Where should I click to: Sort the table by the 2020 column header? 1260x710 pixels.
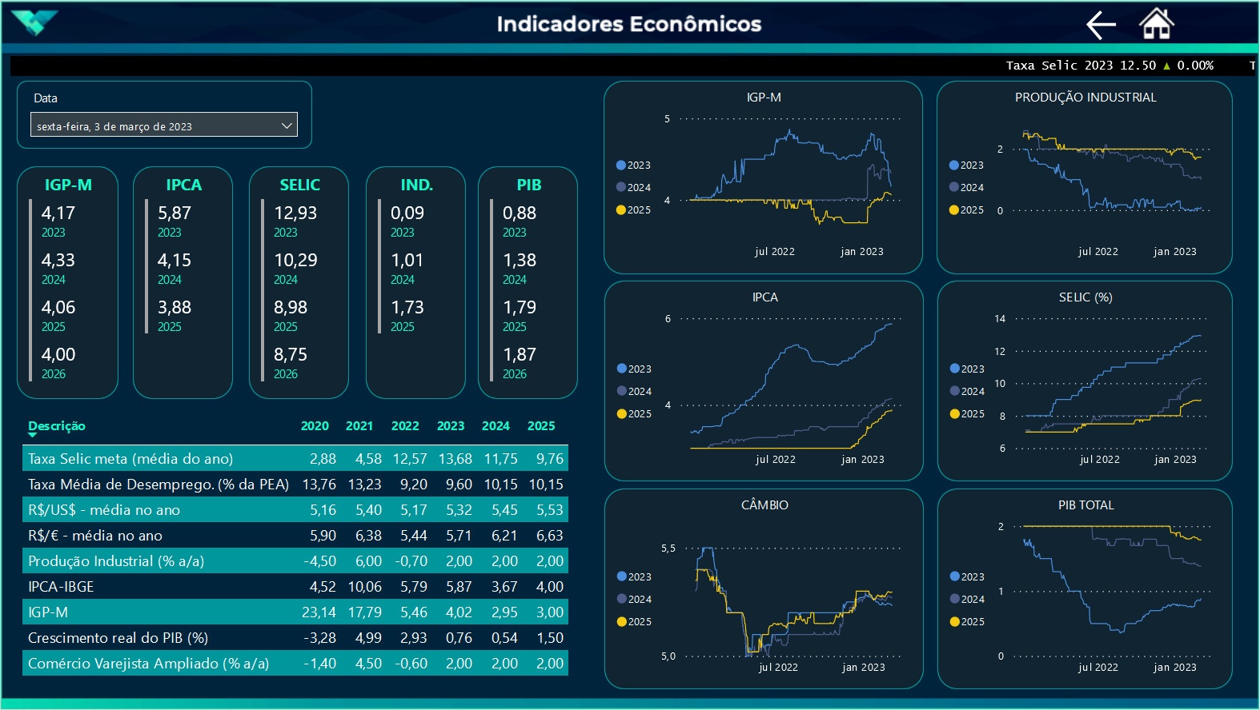(x=315, y=426)
